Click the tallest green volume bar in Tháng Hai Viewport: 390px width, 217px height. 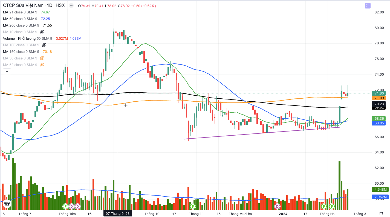pos(339,185)
